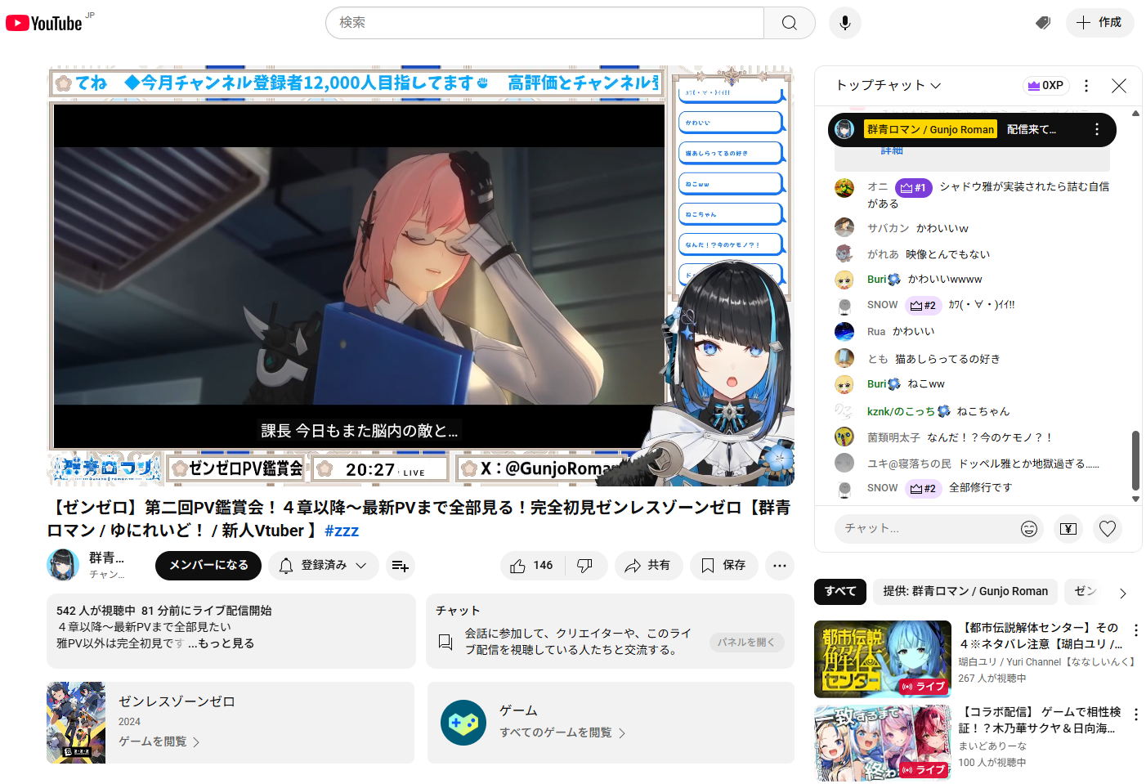Image resolution: width=1146 pixels, height=784 pixels.
Task: Send a heart reaction in chat
Action: click(x=1108, y=529)
